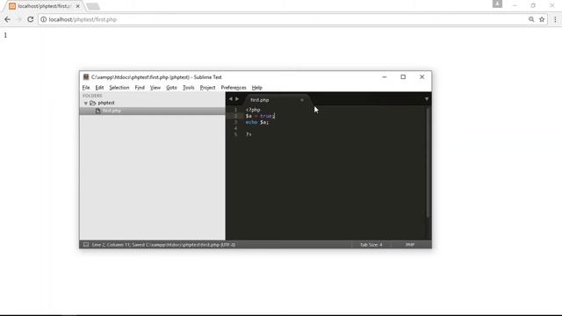Open the Project menu
This screenshot has width=562, height=316.
click(x=207, y=88)
